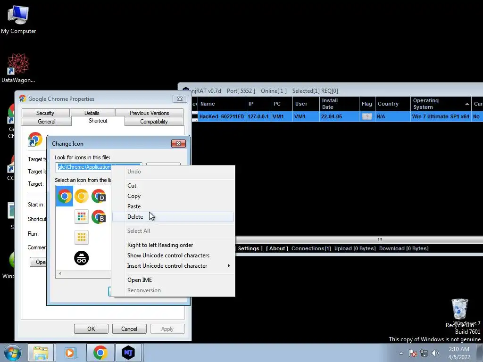
Task: Open My Computer desktop icon
Action: coord(18,19)
